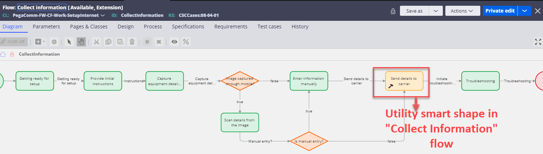
Task: Select the pointer arrow tool
Action: pyautogui.click(x=70, y=42)
